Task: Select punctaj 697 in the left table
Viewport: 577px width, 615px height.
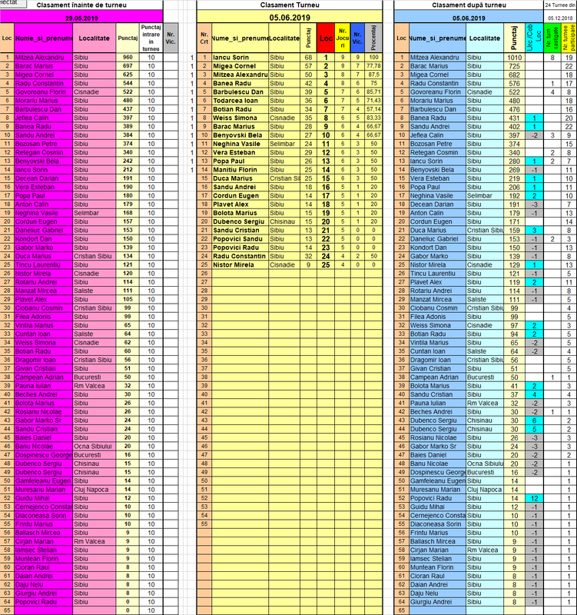Action: pos(128,66)
